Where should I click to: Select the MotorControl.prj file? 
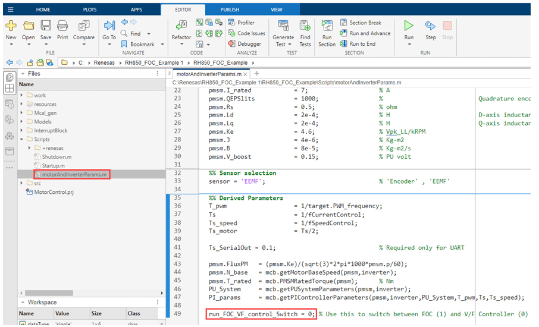pos(54,192)
